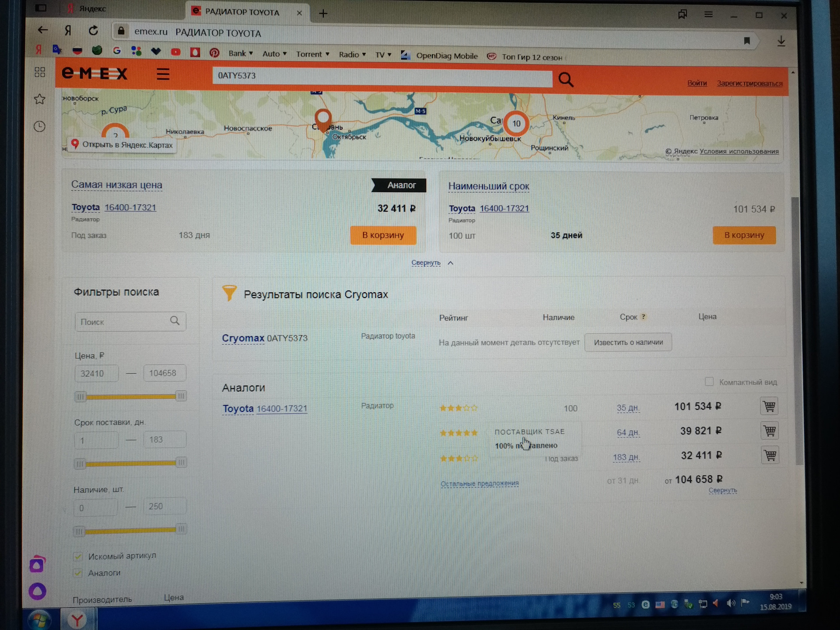Expand the Bank bookmarks folder dropdown
The height and width of the screenshot is (630, 840).
click(241, 53)
